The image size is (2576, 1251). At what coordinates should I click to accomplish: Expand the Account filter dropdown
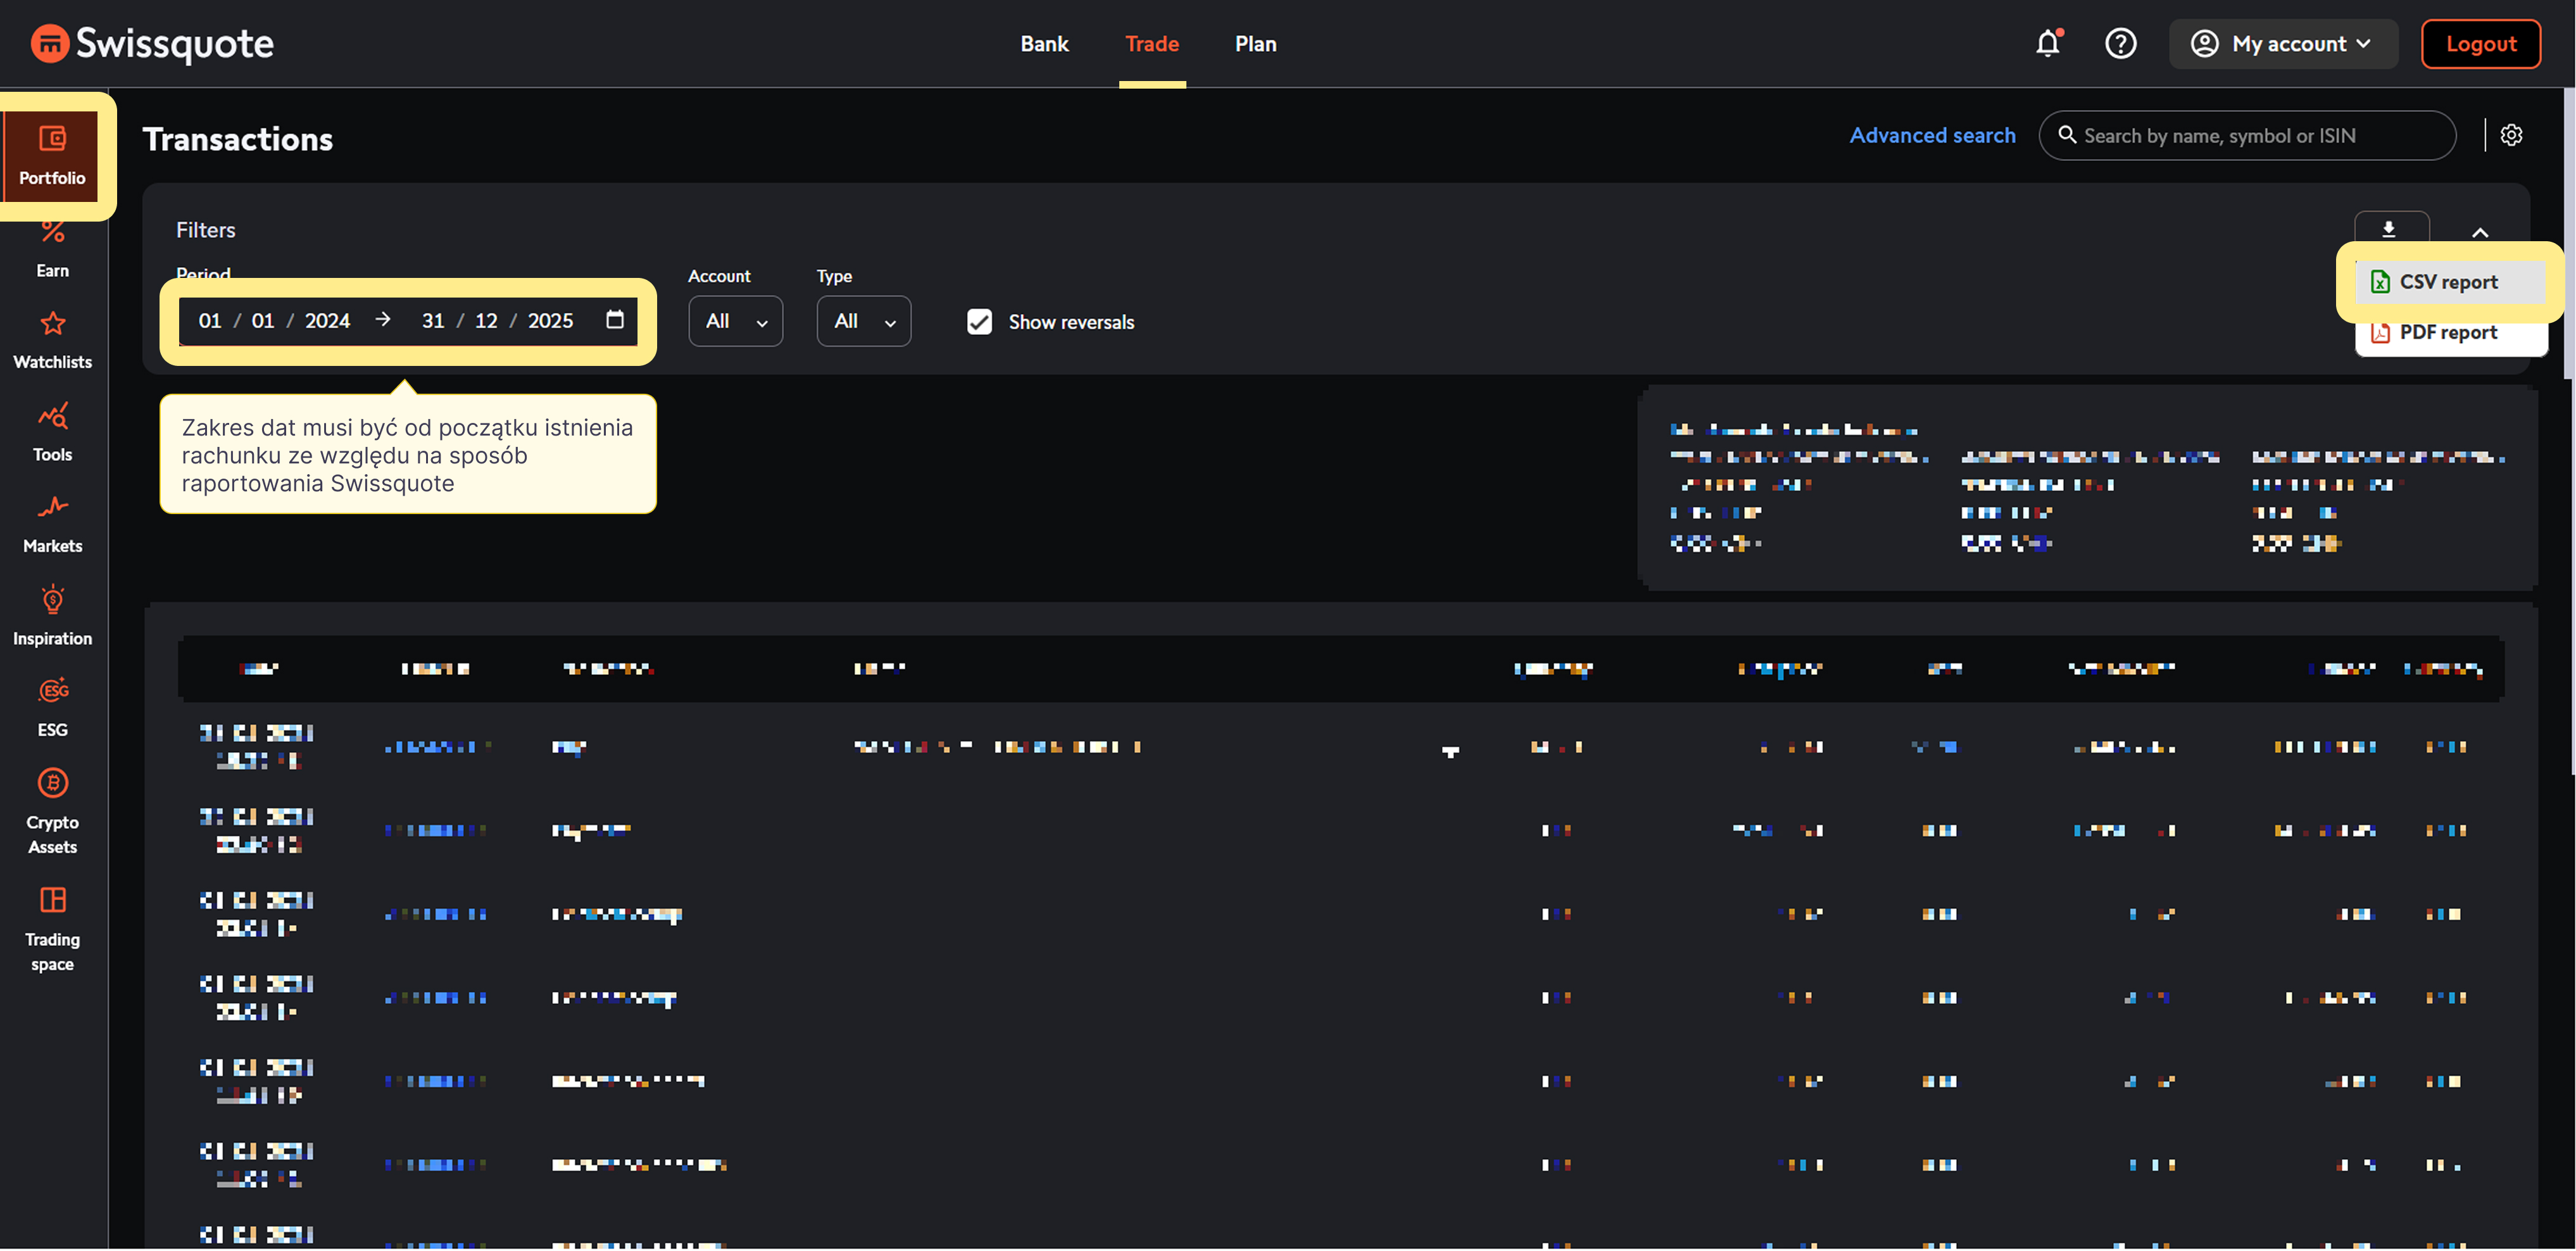[x=735, y=322]
